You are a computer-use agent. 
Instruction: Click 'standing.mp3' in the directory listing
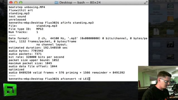click(x=19, y=13)
